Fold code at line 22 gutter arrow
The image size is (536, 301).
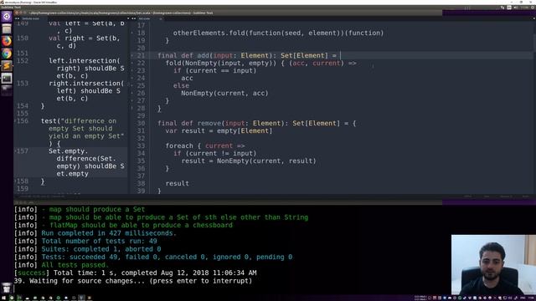pos(132,63)
